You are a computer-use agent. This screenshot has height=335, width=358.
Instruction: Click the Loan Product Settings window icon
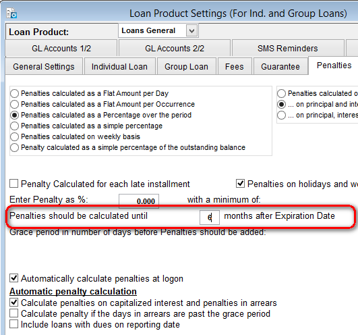pyautogui.click(x=11, y=13)
